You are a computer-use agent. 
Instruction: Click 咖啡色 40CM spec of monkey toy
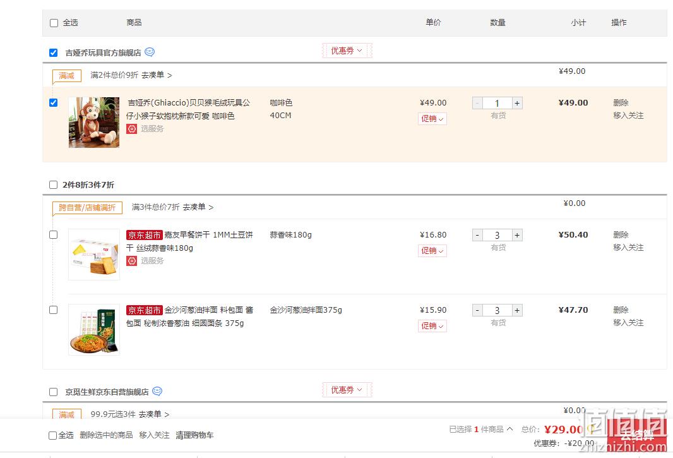click(281, 109)
